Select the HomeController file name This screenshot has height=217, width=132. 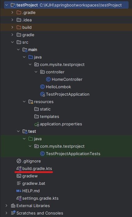click(67, 79)
